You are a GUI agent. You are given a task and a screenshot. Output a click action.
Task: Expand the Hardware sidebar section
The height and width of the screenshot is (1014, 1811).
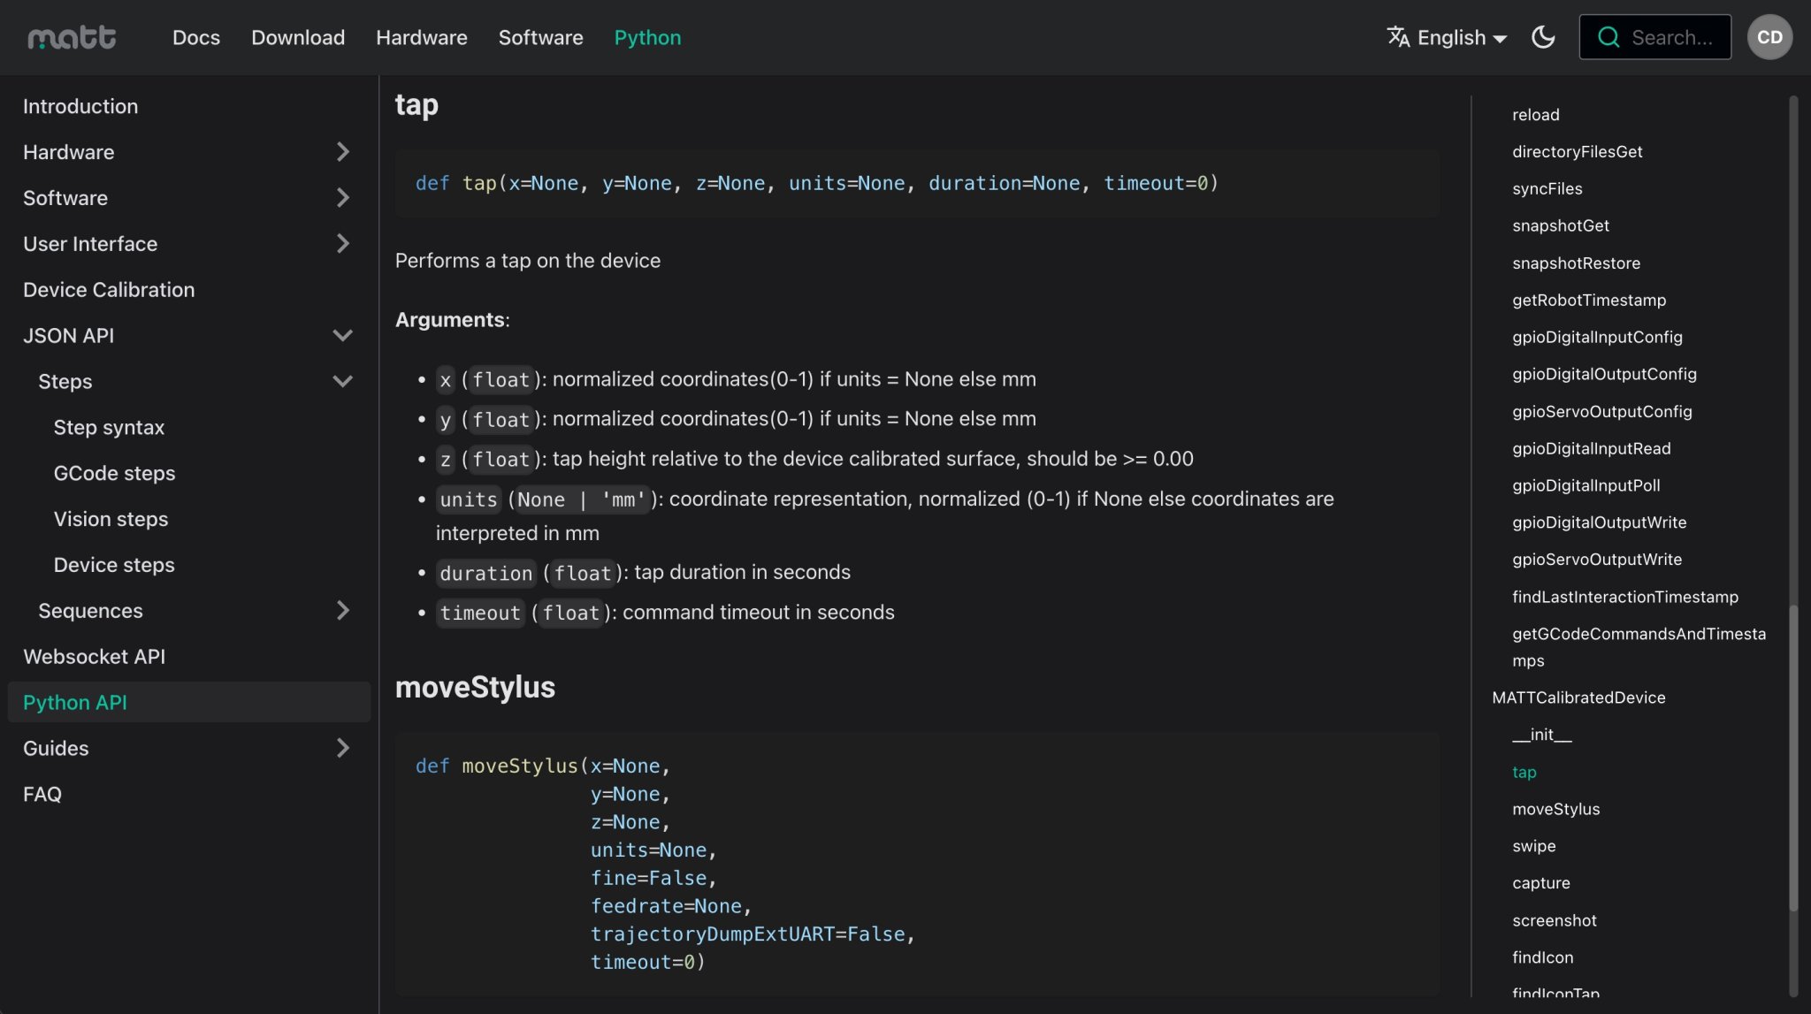point(343,152)
